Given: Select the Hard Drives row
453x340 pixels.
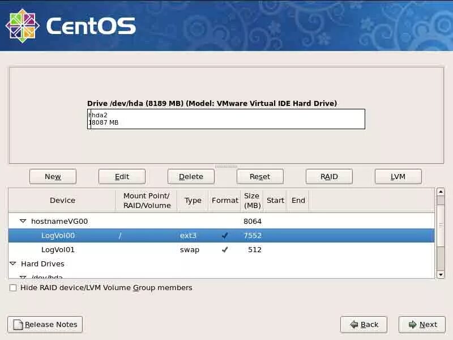Looking at the screenshot, I should (221, 263).
